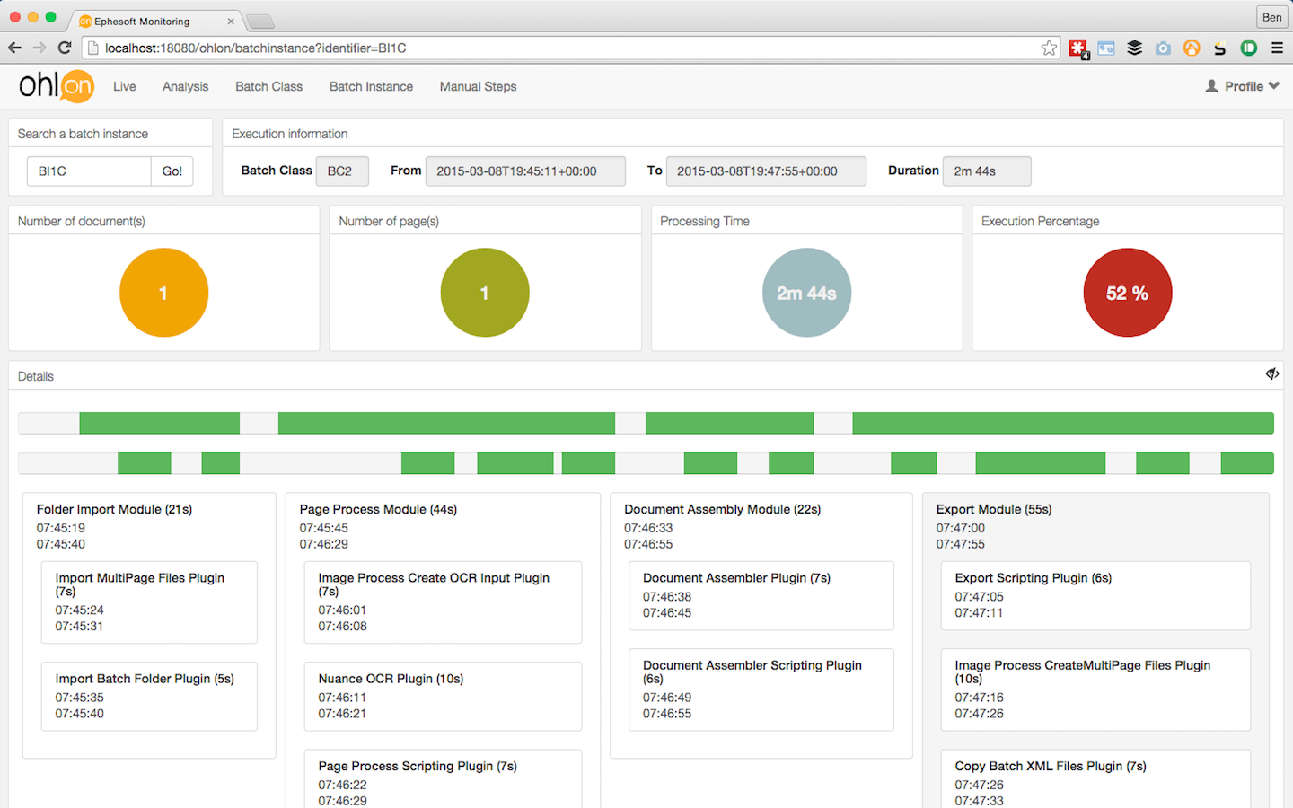Click the S-shaped extension icon
1293x808 pixels.
1219,48
